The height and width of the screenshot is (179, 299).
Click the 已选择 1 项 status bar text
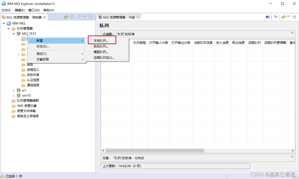tap(14, 176)
